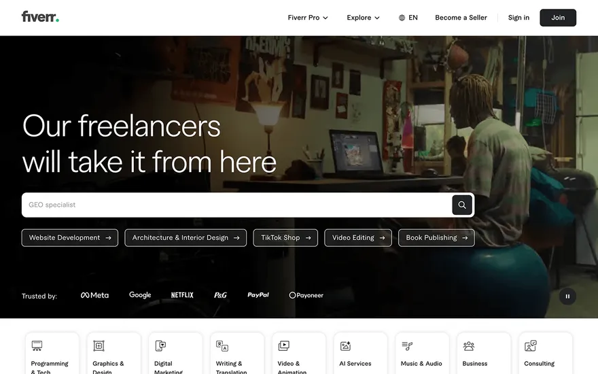
Task: Click the PayPal logo in Trusted by
Action: (x=258, y=294)
